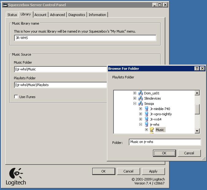Click the folder tree scrollbar down arrow

click(x=197, y=131)
